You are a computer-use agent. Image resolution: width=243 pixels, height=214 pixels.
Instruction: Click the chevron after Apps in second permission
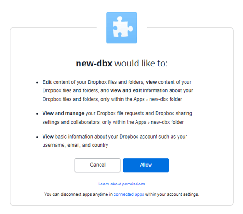(149, 123)
